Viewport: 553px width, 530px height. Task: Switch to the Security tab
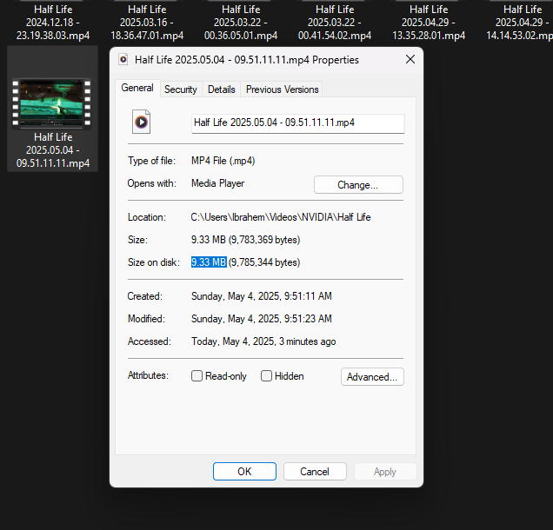(x=181, y=89)
